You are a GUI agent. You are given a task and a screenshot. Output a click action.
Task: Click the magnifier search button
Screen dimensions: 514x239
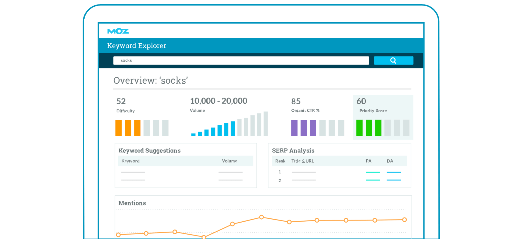[x=393, y=61]
